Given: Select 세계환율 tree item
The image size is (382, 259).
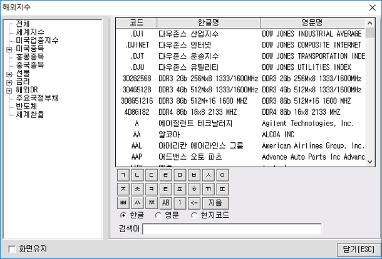Looking at the screenshot, I should [x=30, y=114].
